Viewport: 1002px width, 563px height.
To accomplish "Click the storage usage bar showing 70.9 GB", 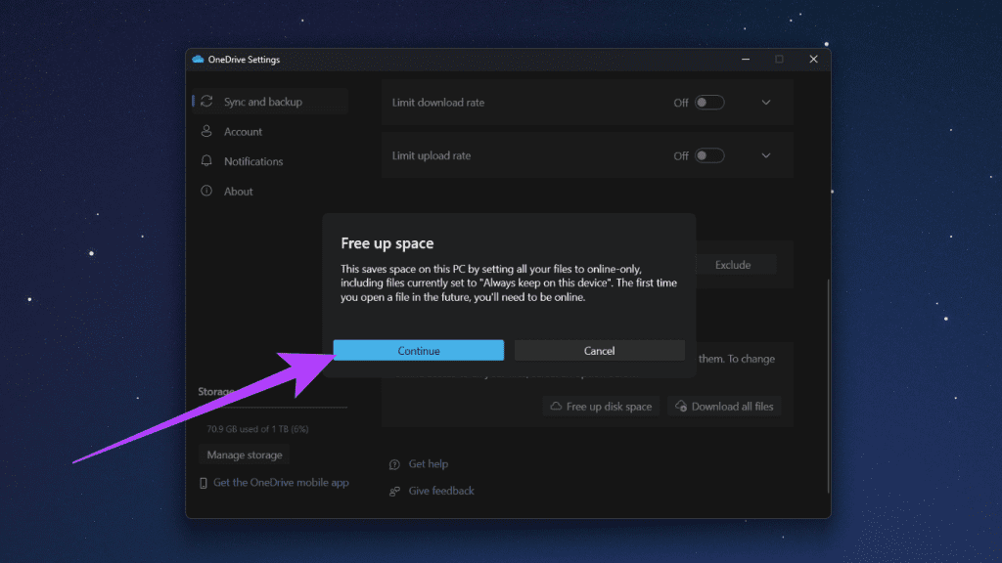I will [x=272, y=408].
